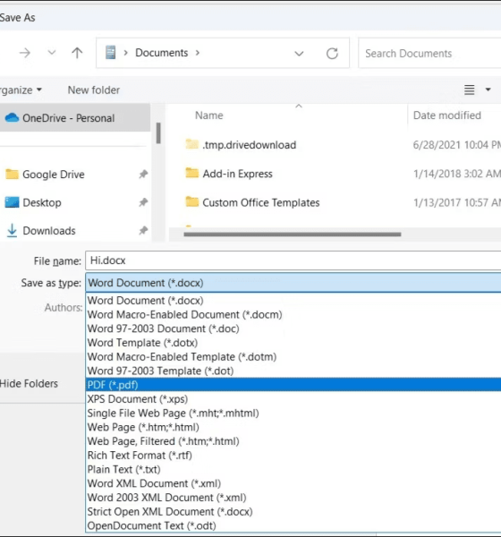Choose Word Macro-Enabled Template (*.dotm)

(293, 356)
